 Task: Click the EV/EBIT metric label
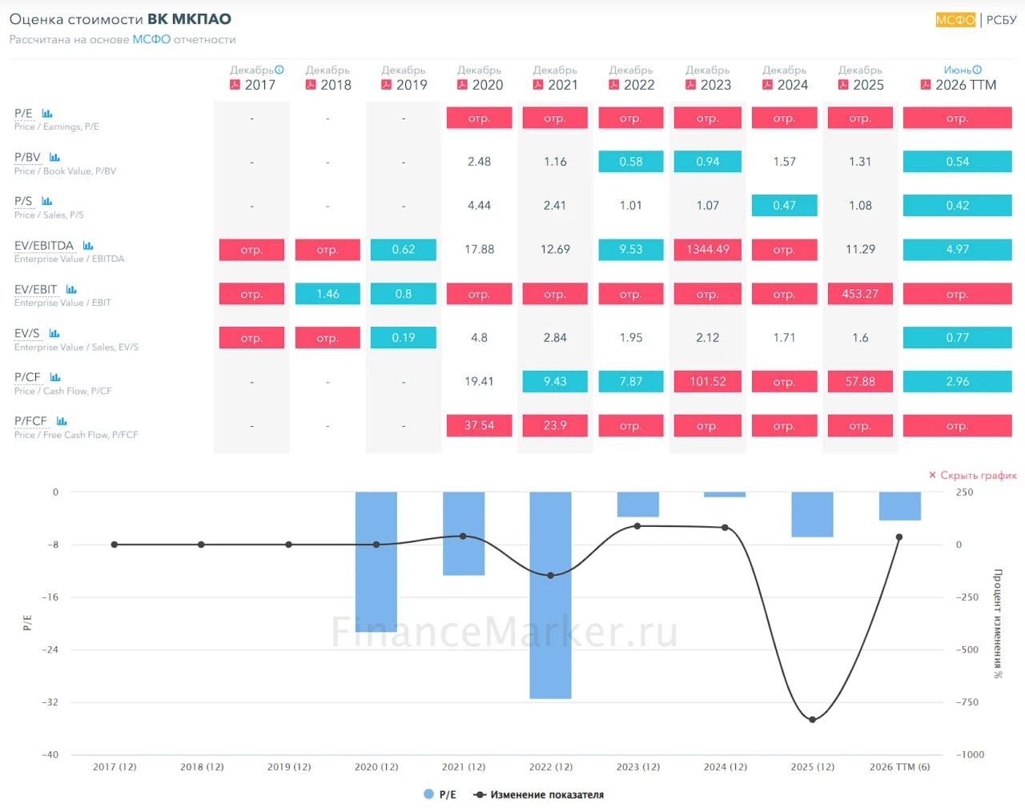[x=36, y=289]
